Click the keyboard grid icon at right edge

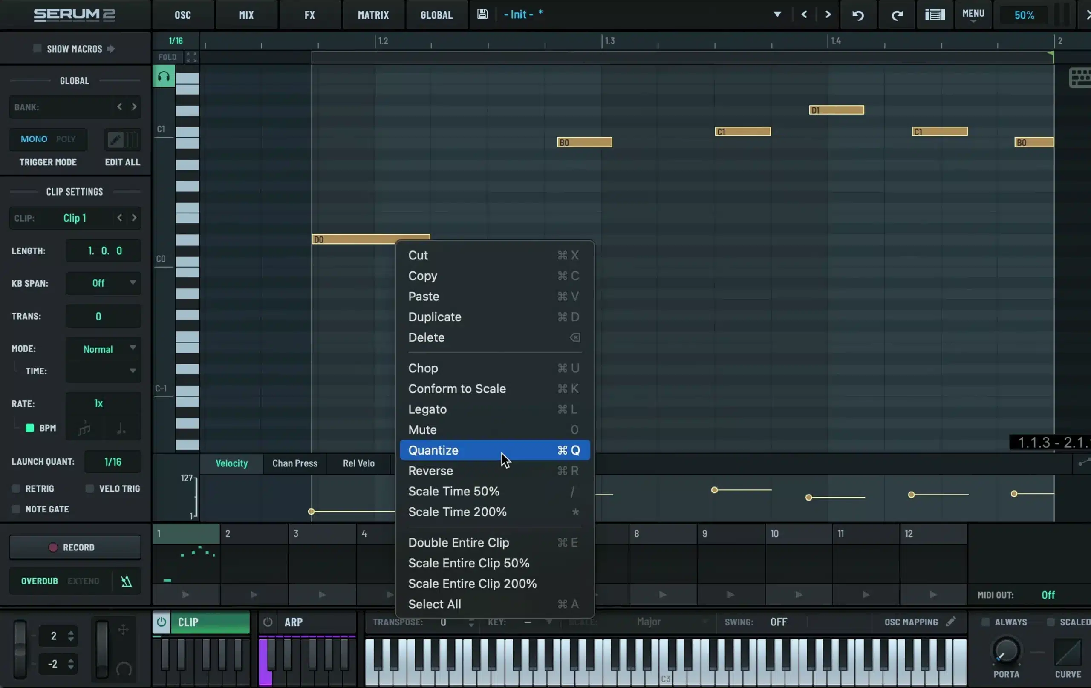pyautogui.click(x=1080, y=78)
